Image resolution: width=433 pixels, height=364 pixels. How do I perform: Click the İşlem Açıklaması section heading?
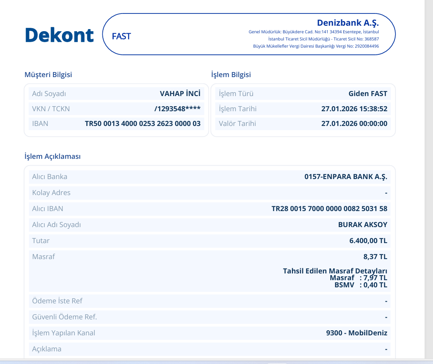point(53,156)
